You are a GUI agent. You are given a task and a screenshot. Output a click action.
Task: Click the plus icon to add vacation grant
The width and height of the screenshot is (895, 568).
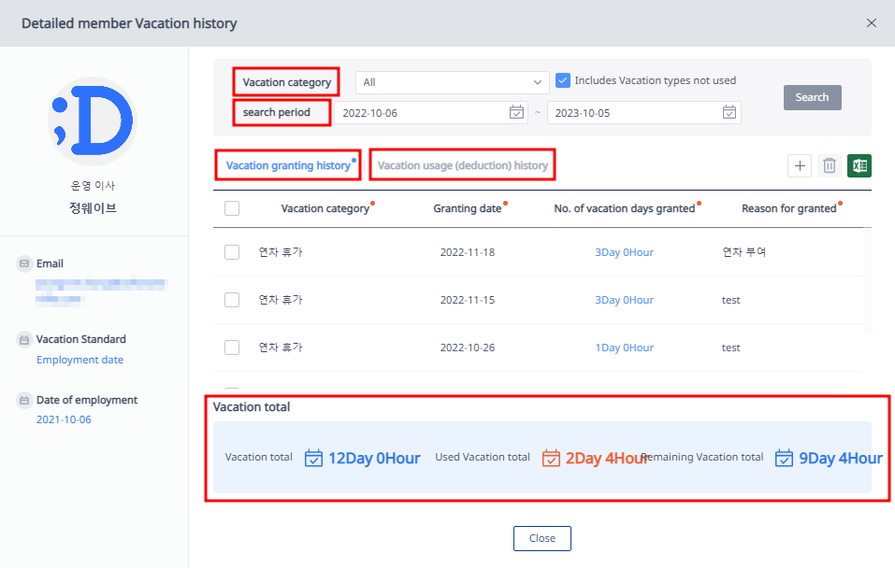coord(800,165)
